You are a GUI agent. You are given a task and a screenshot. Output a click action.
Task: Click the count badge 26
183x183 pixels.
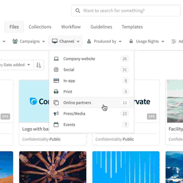pyautogui.click(x=125, y=59)
